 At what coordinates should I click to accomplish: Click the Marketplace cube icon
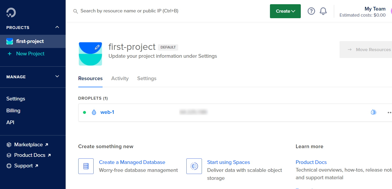(9, 145)
